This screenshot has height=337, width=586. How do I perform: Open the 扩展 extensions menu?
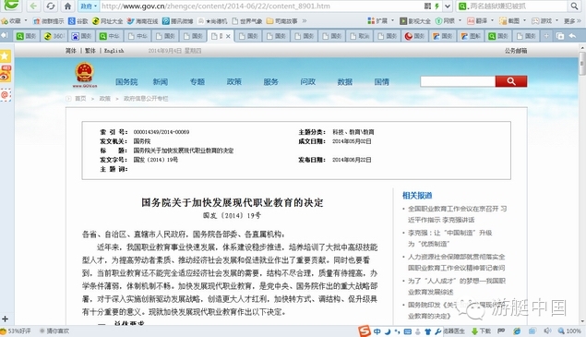[x=381, y=21]
